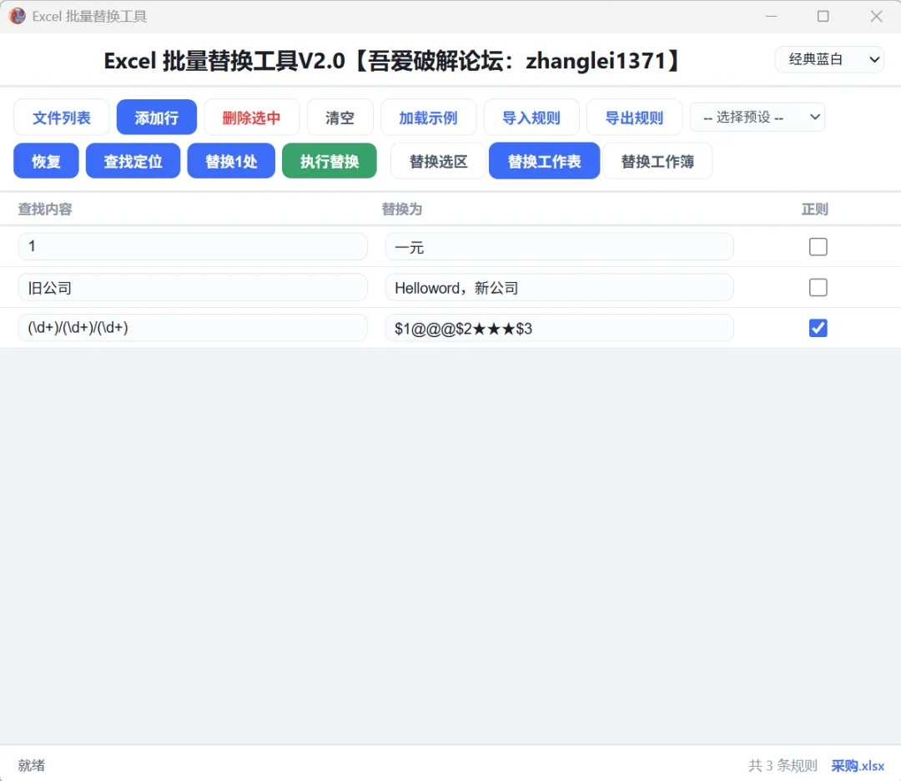Clear all rules with 清空
Image resolution: width=901 pixels, height=781 pixels.
point(340,118)
